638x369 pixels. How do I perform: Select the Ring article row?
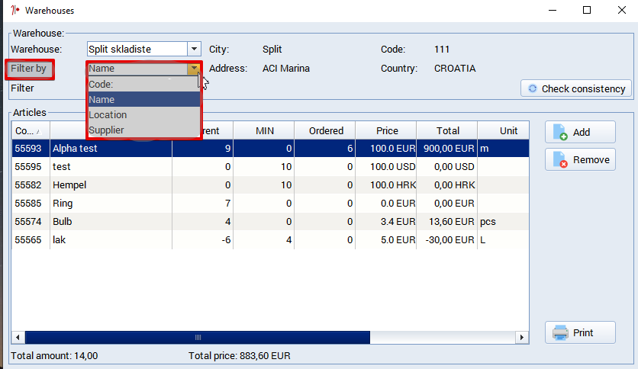pos(270,204)
